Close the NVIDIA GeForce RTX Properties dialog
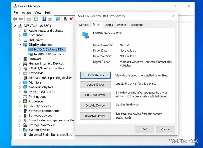This screenshot has height=148, width=203. (173, 16)
